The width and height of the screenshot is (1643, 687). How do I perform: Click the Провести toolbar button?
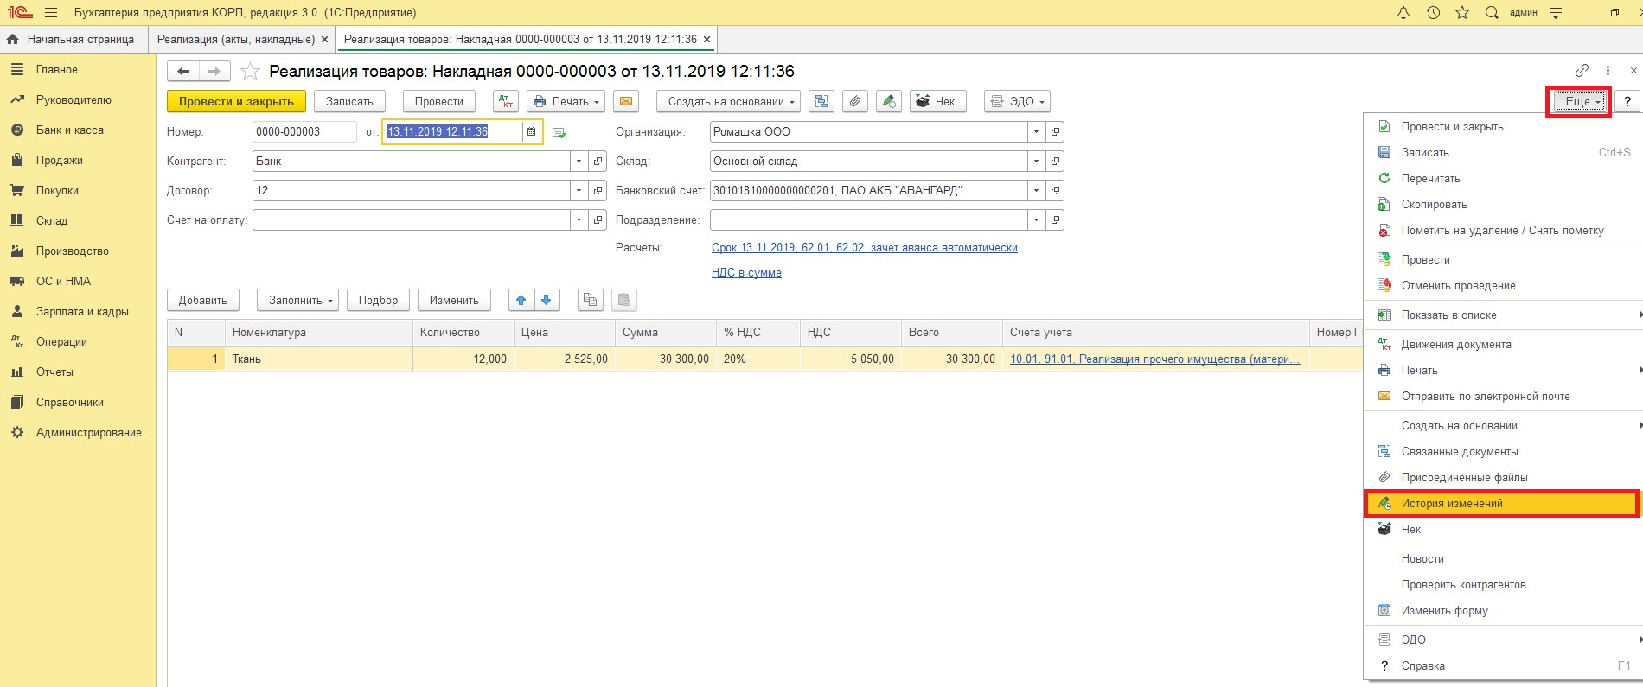[439, 101]
